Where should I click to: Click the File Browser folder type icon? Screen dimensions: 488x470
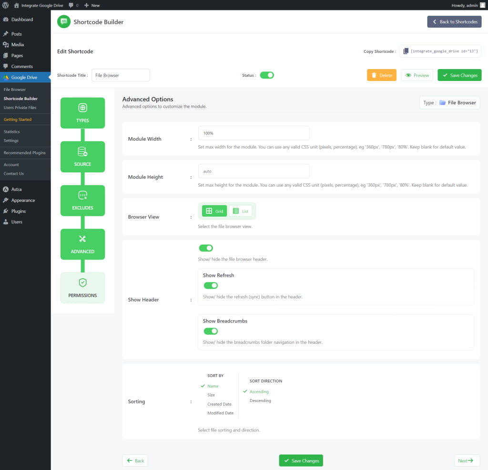point(442,103)
